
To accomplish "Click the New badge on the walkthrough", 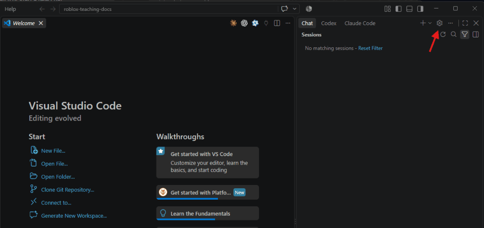I will [240, 193].
